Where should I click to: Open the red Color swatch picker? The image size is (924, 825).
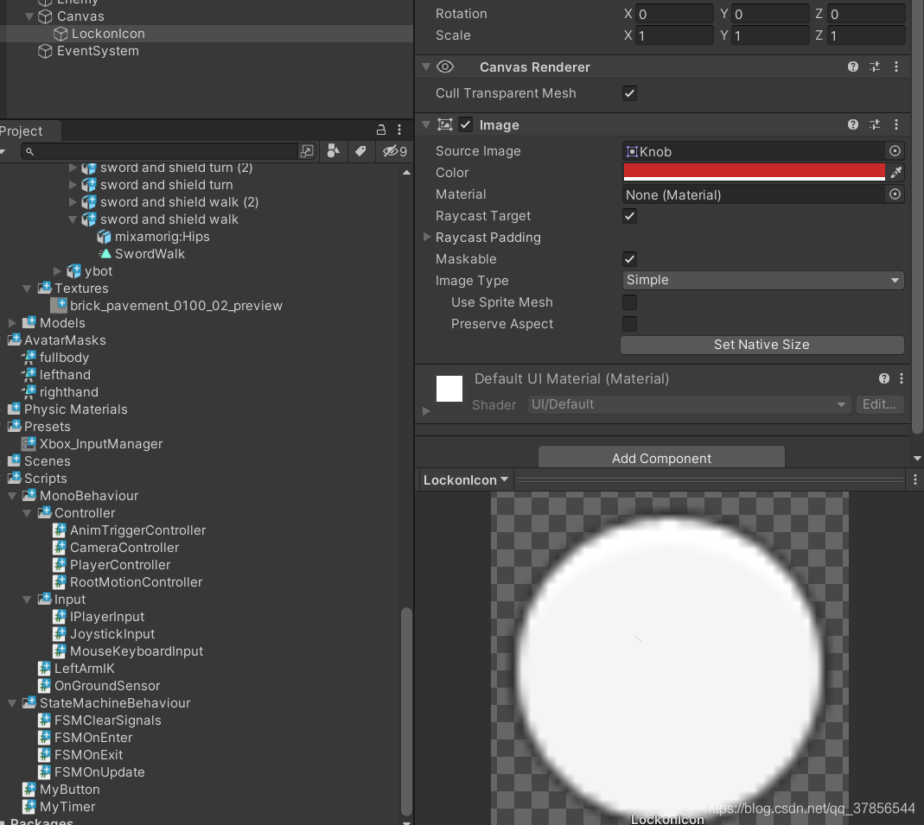(x=755, y=173)
